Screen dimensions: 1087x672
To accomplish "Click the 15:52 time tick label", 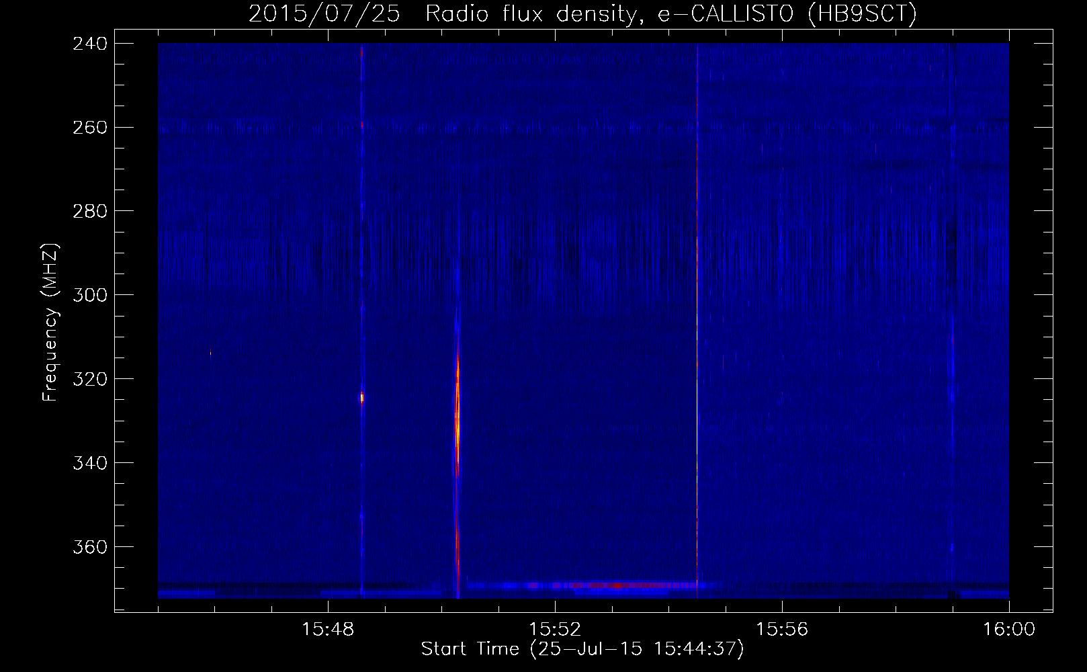I will [x=555, y=630].
